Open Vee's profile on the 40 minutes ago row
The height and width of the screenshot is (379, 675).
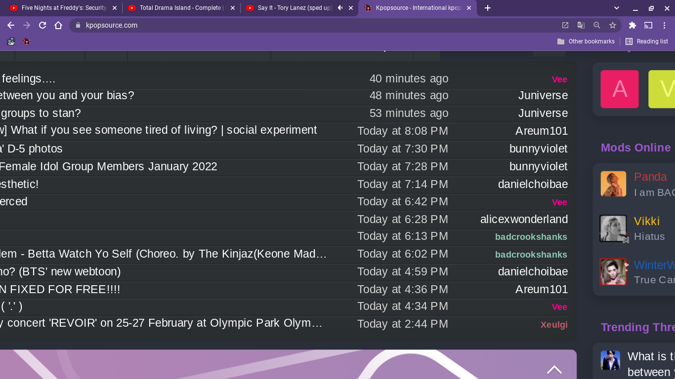(x=559, y=79)
